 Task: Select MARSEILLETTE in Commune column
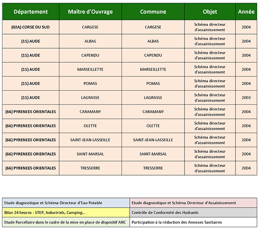coord(153,69)
